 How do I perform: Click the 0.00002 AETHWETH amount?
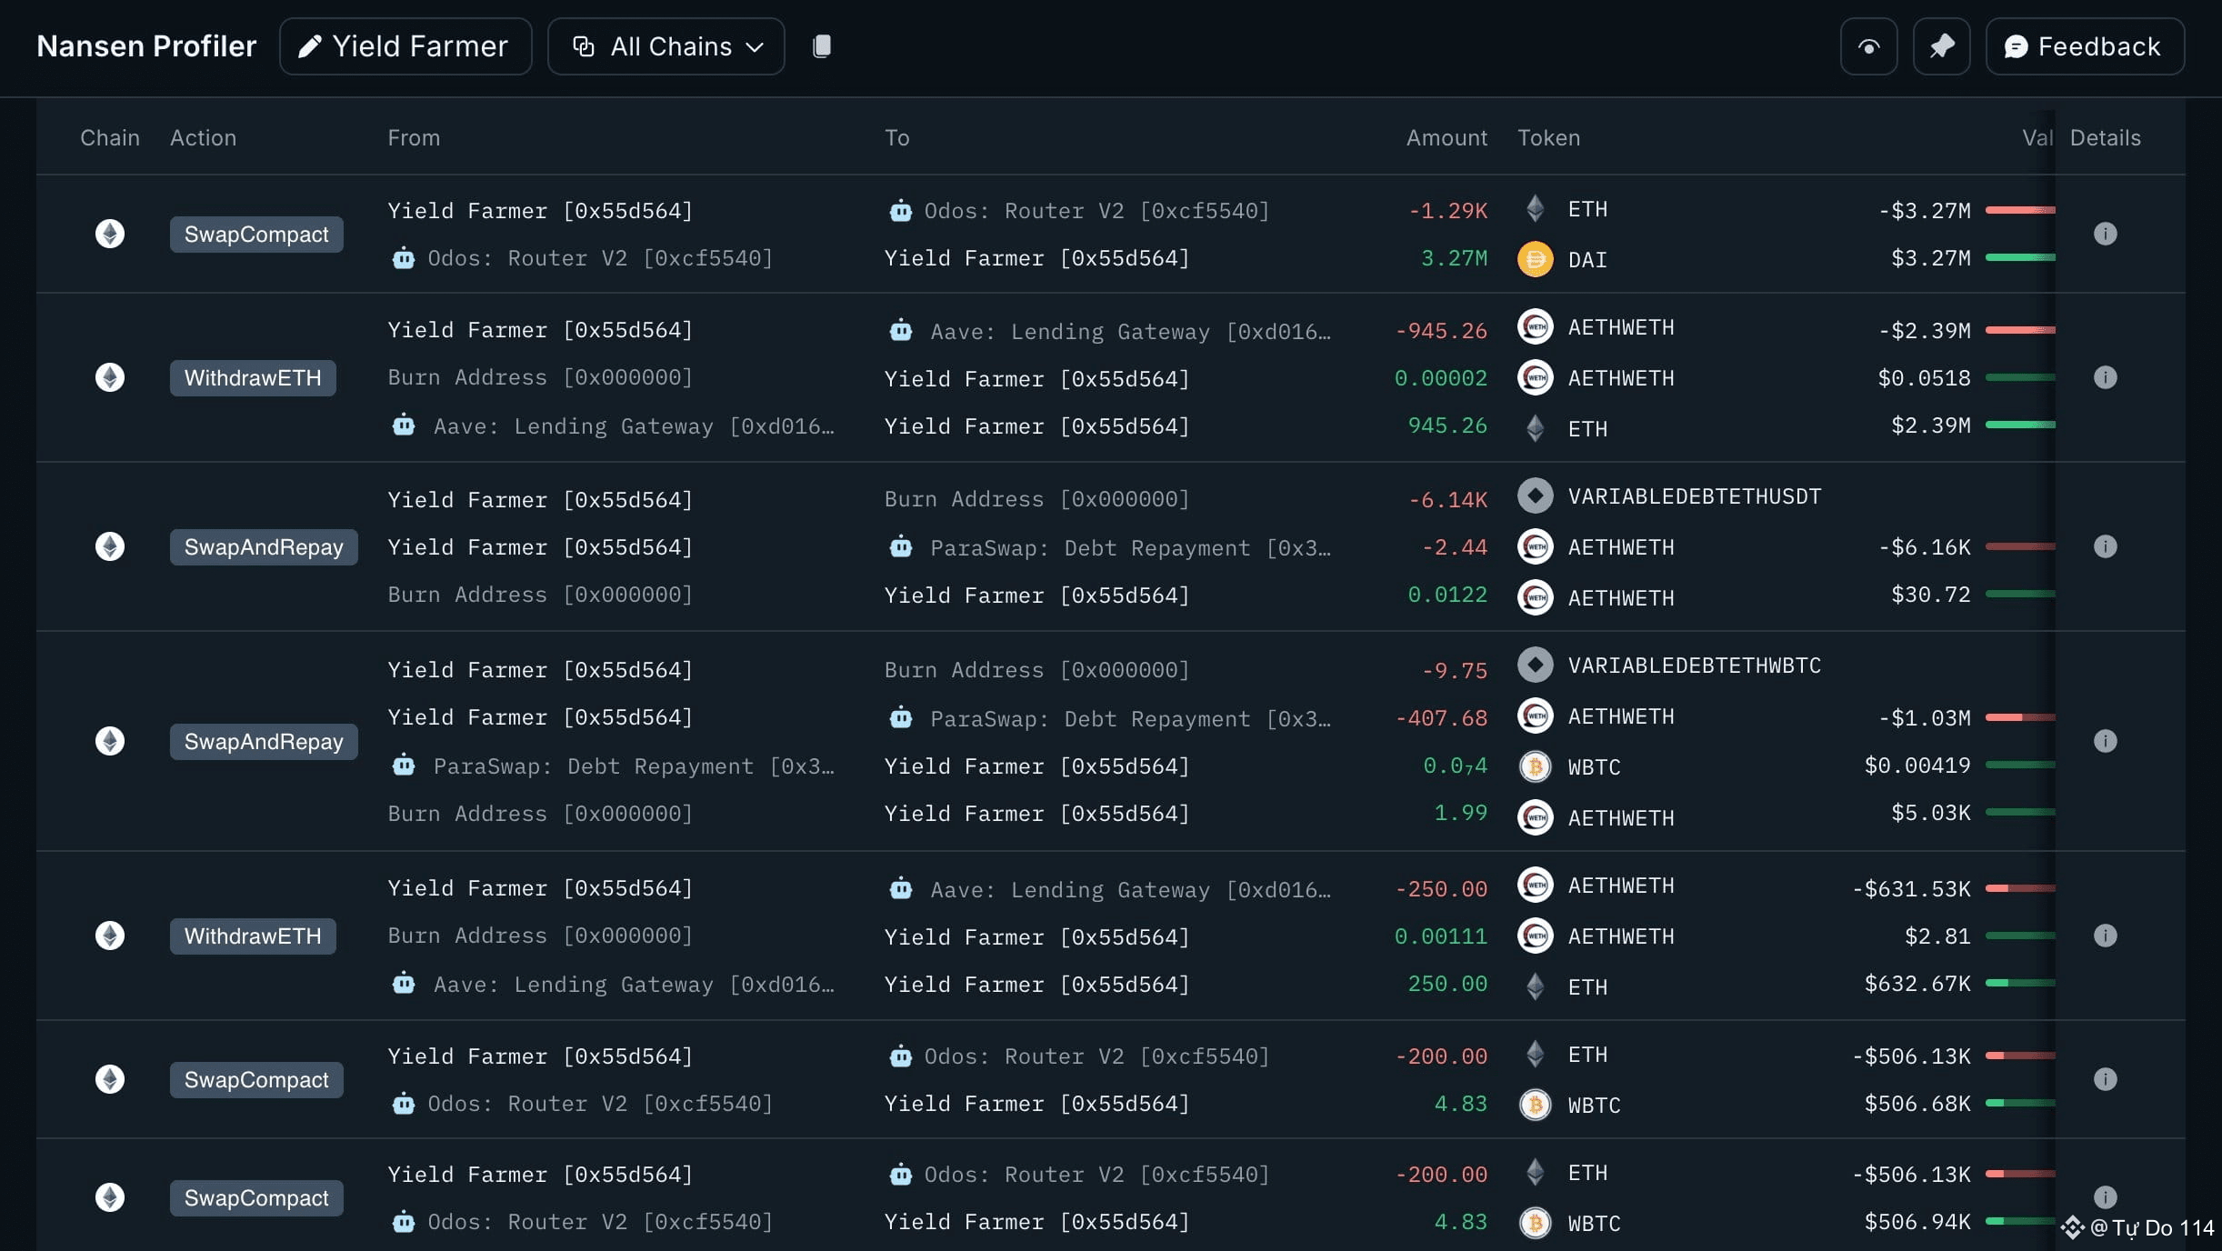1441,377
